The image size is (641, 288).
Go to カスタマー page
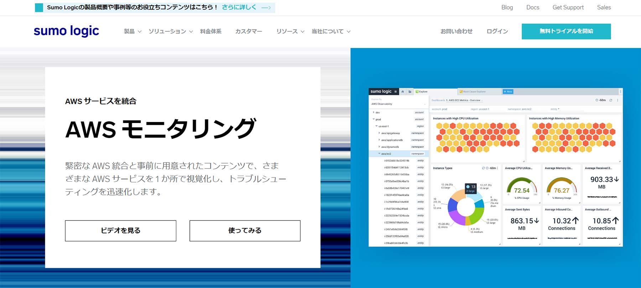249,31
